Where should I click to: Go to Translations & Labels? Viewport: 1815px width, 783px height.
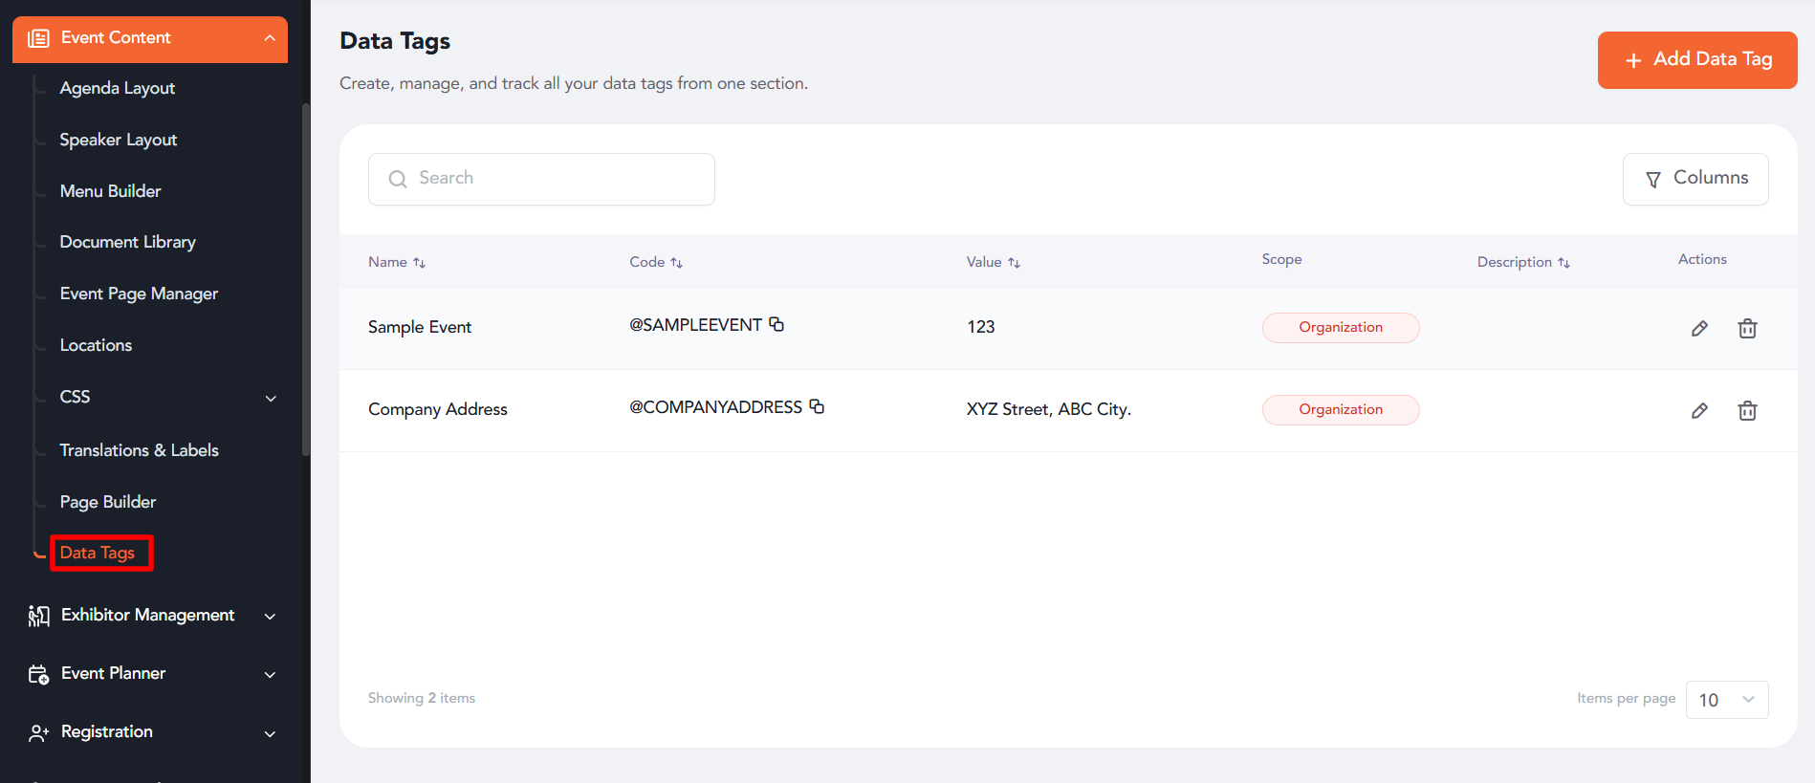tap(140, 450)
